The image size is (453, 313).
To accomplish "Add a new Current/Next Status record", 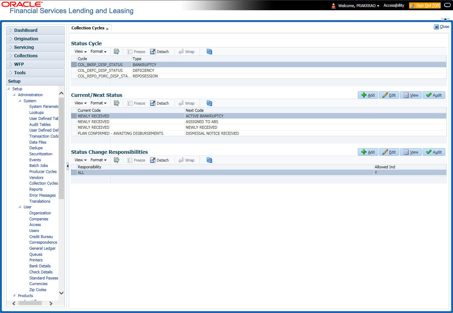I will [368, 95].
